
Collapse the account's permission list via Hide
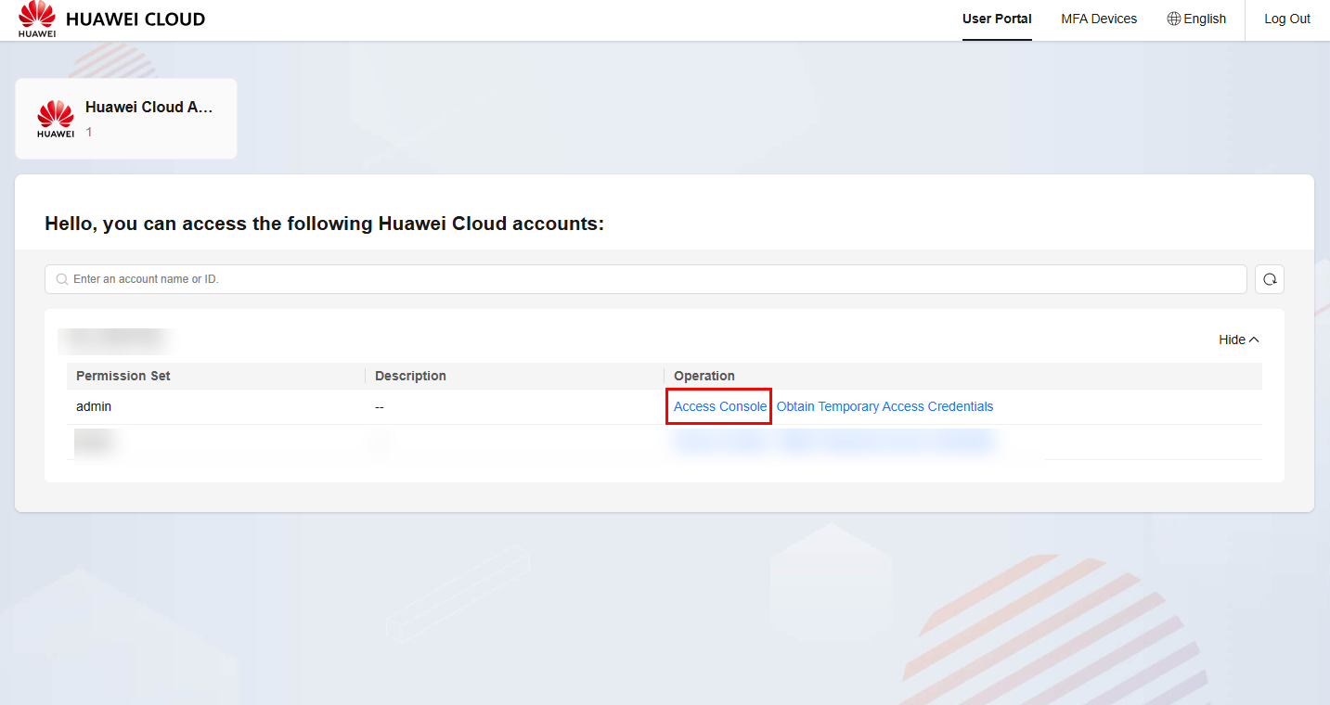click(x=1232, y=340)
